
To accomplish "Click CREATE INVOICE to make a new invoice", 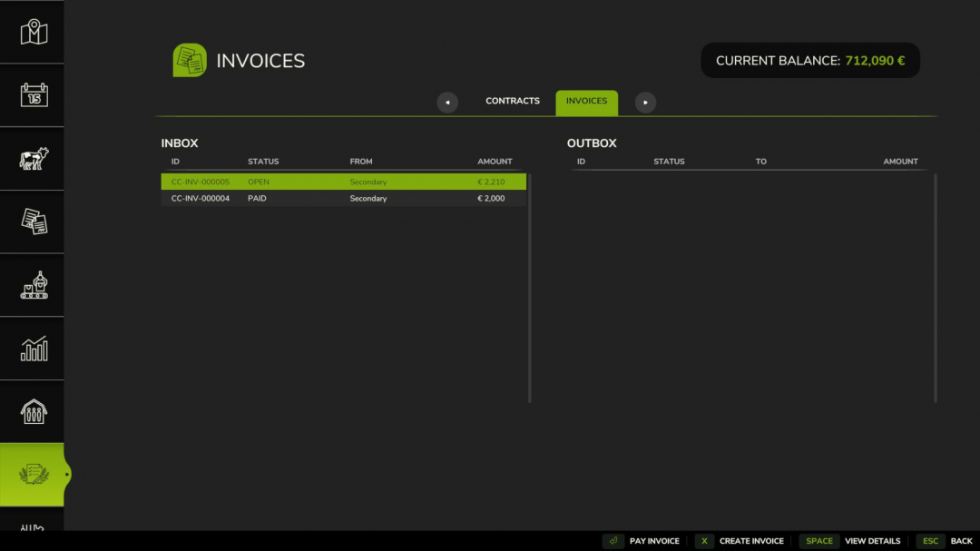I will [751, 540].
